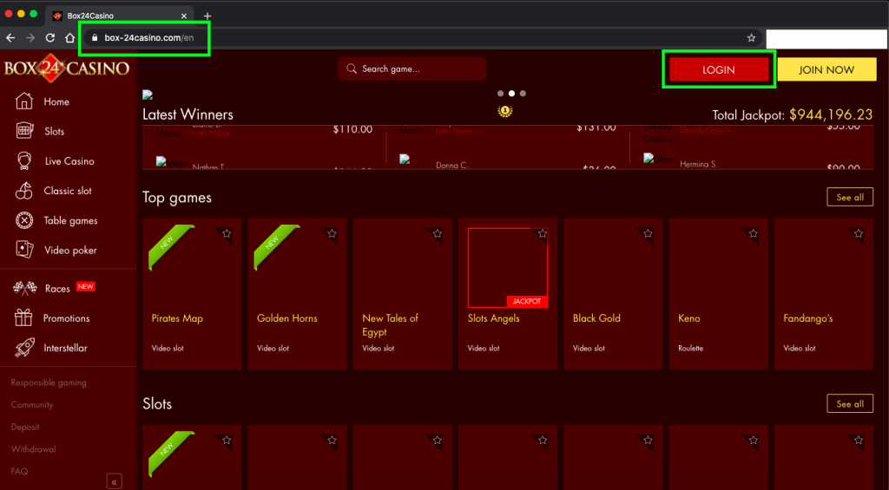Open the Pirates Map game title

177,317
